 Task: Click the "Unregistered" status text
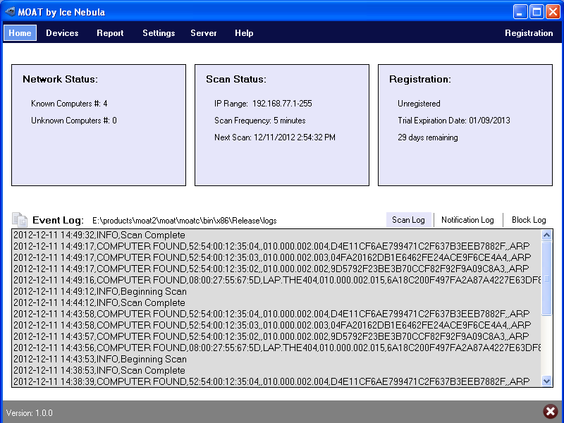(x=419, y=104)
